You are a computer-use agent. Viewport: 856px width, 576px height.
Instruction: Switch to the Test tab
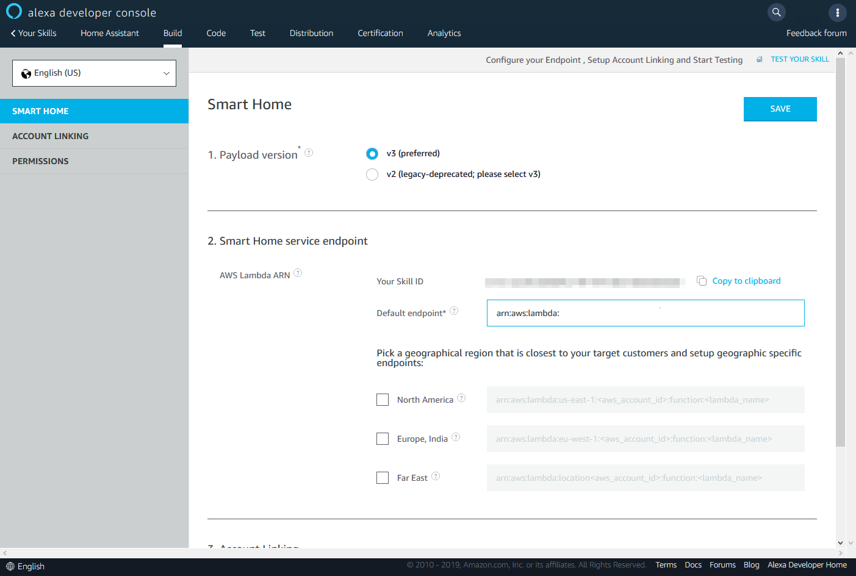257,33
